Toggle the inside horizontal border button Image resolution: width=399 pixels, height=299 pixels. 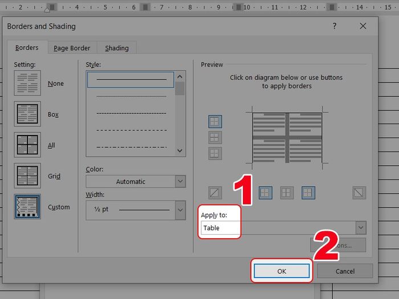pyautogui.click(x=215, y=138)
